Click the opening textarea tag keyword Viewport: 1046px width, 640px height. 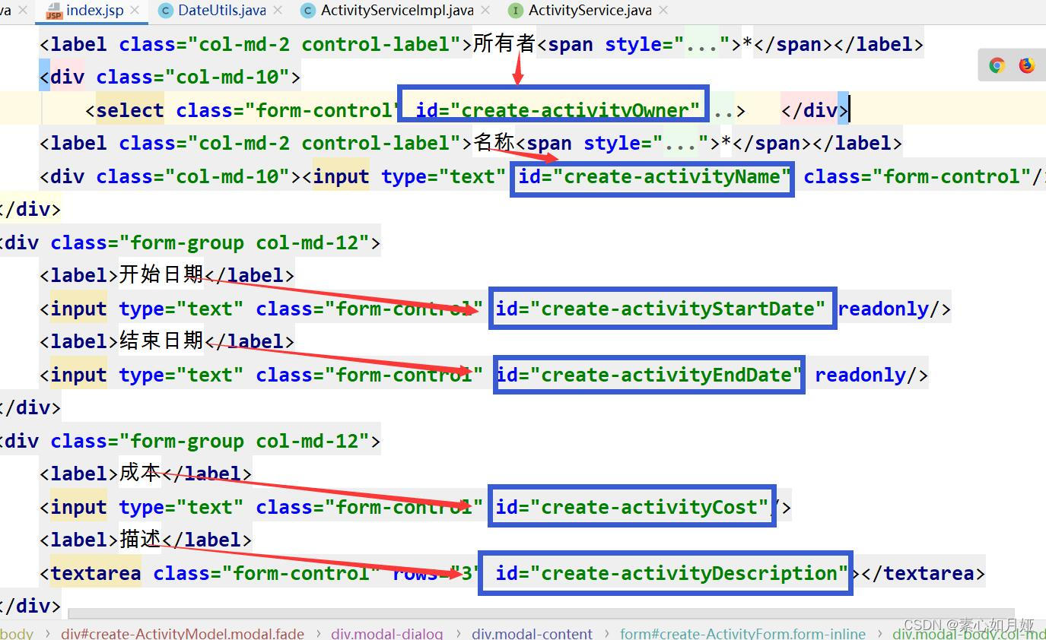click(x=96, y=574)
